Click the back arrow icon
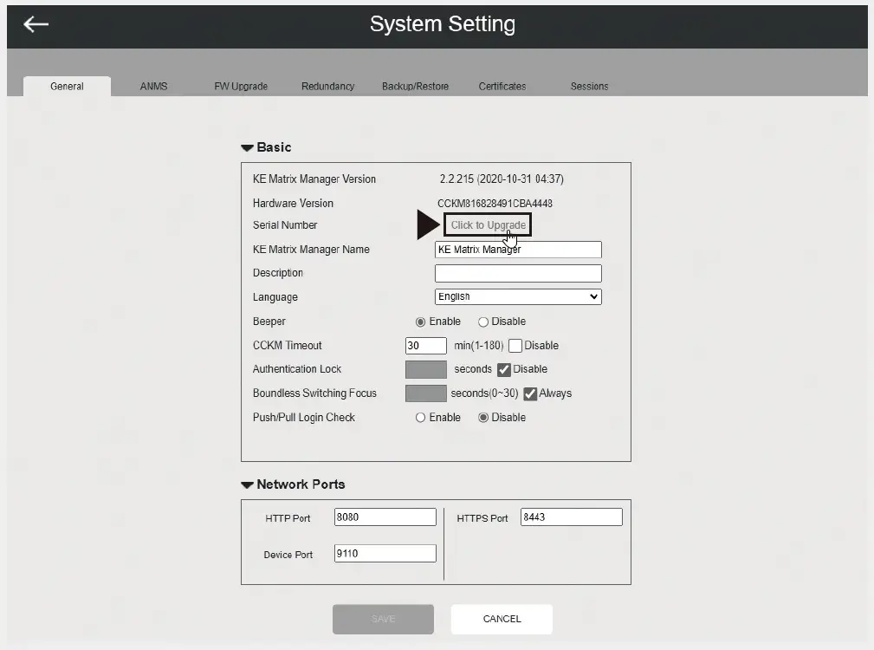874x650 pixels. 35,23
